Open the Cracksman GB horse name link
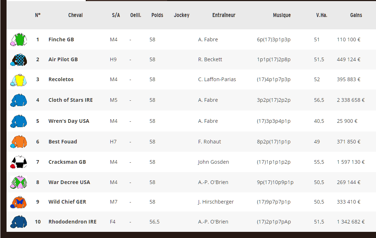Screen dimensions: 376x238 tap(67, 162)
